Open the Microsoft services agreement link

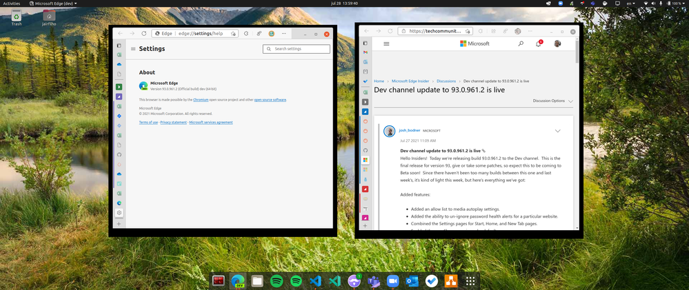point(211,123)
